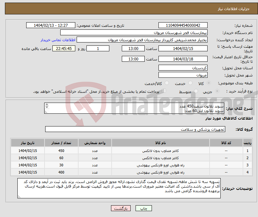Click the unit عدد cell in row 3
The height and width of the screenshot is (217, 258).
point(95,165)
